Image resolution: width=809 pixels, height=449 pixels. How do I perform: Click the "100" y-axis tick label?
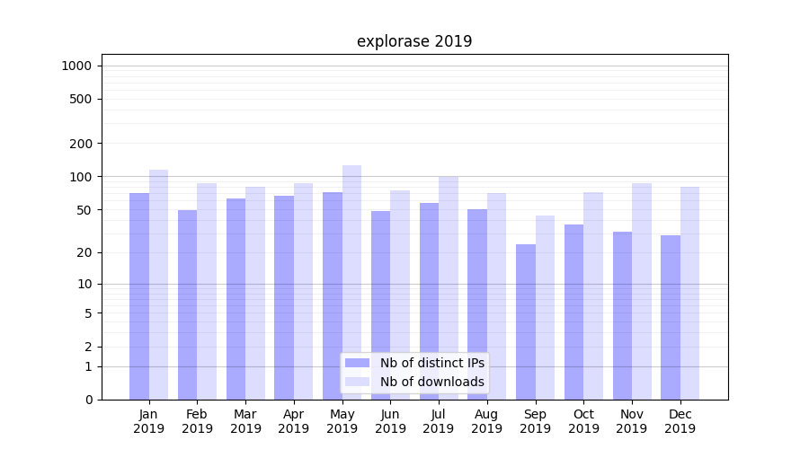pos(81,177)
